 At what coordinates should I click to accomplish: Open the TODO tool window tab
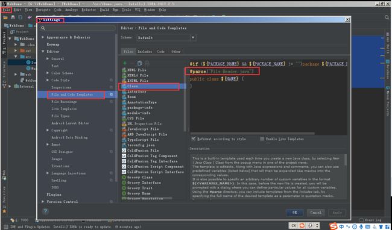20,220
